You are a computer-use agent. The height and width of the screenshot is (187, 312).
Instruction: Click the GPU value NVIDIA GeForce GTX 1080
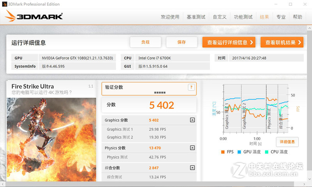point(77,58)
